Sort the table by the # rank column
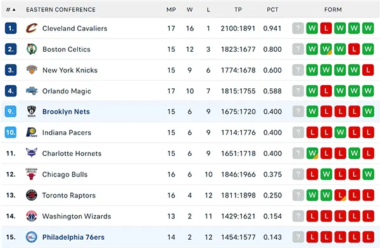Image resolution: width=380 pixels, height=248 pixels. point(11,9)
